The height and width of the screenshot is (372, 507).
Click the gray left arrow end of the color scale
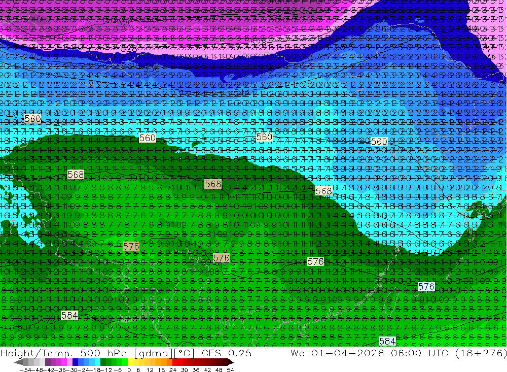18,362
